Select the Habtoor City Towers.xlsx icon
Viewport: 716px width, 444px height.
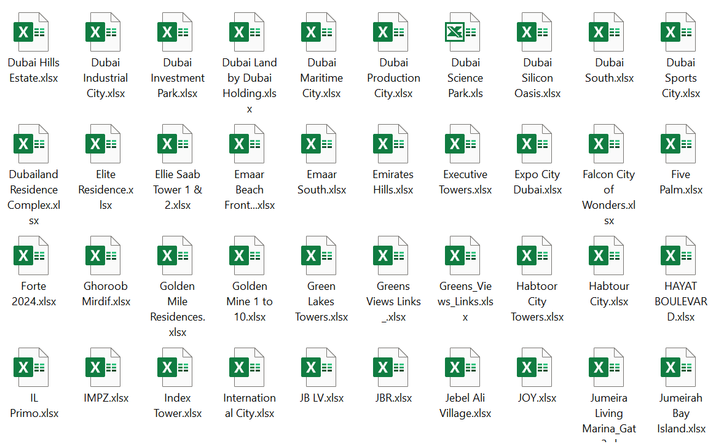click(x=535, y=255)
